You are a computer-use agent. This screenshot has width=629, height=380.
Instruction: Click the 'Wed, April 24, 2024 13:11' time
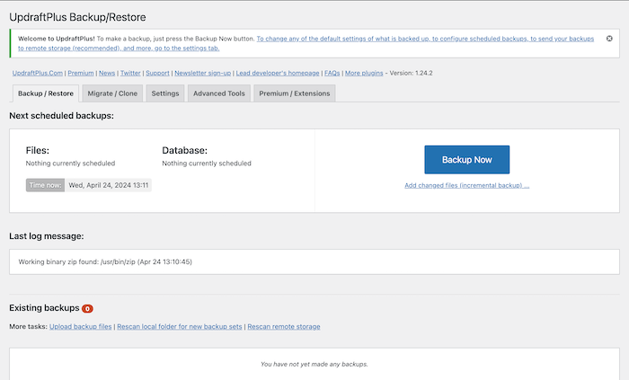click(109, 185)
